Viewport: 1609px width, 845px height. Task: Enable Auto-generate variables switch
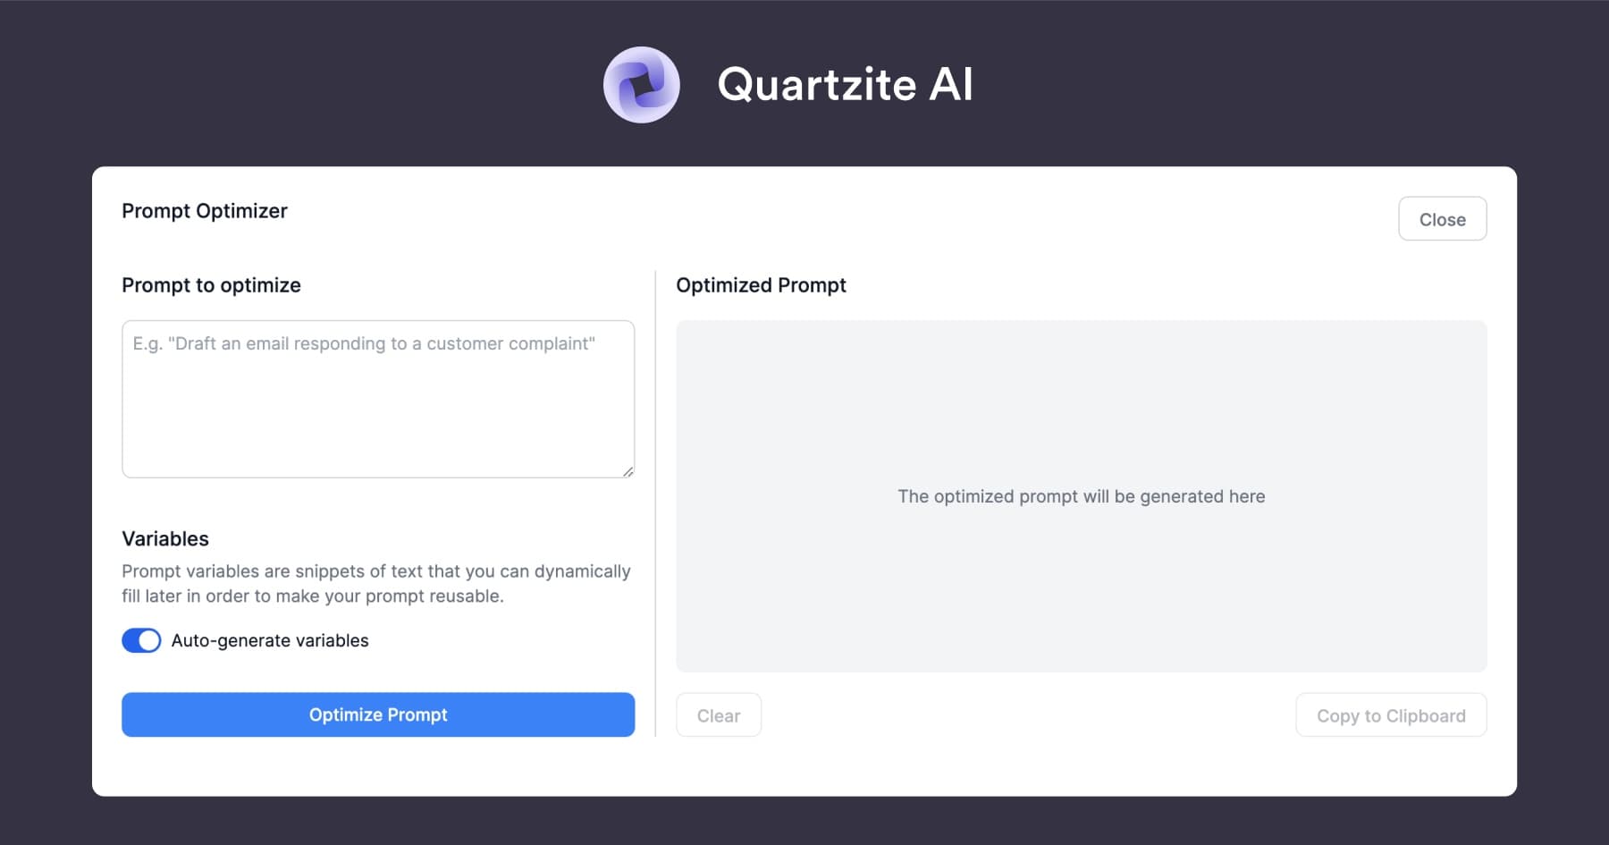tap(141, 640)
